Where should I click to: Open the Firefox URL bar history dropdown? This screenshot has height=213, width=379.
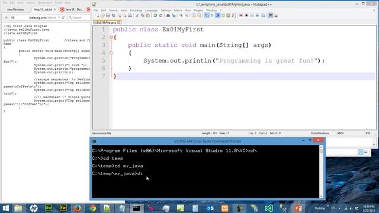[x=59, y=18]
